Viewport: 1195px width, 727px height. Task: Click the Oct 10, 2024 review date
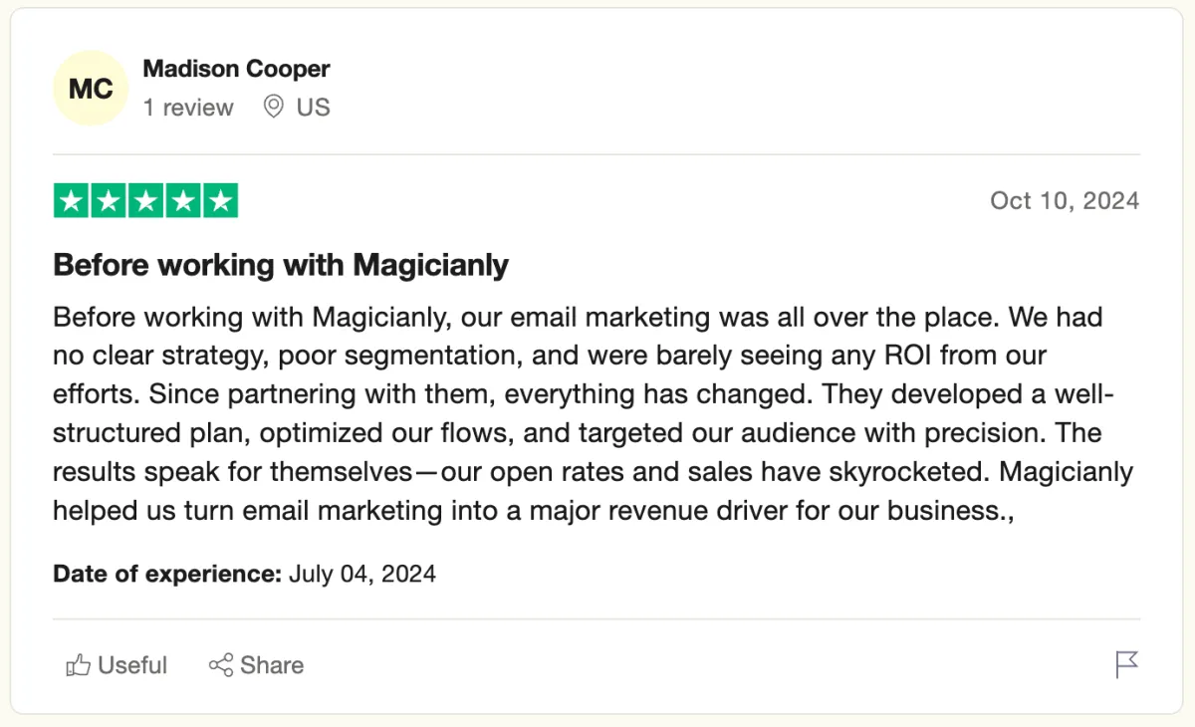tap(1065, 201)
